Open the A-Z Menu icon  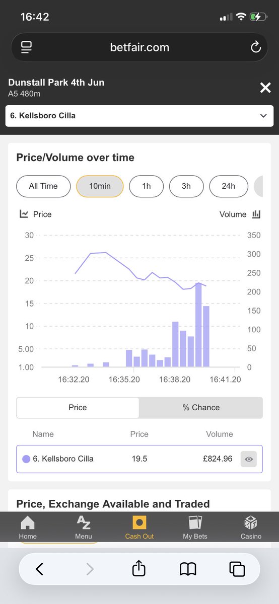(83, 522)
